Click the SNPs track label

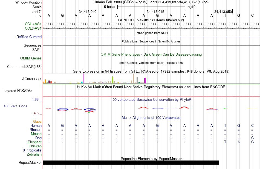[x=37, y=50]
